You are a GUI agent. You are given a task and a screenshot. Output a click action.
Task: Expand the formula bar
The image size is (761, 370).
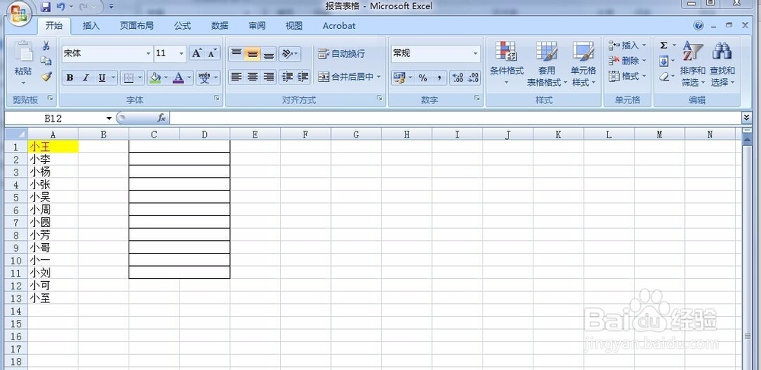tap(747, 118)
